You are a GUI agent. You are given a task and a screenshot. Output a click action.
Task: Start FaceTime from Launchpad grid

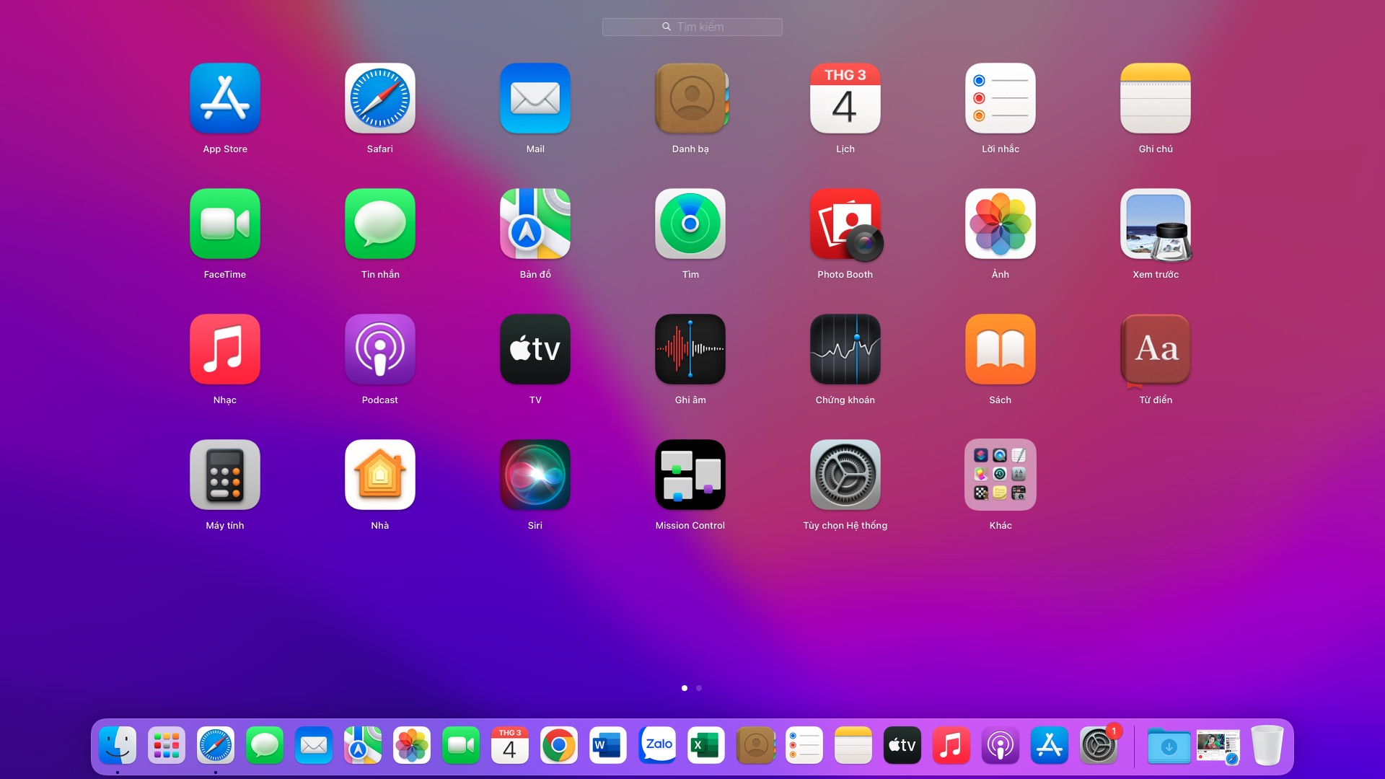click(225, 224)
